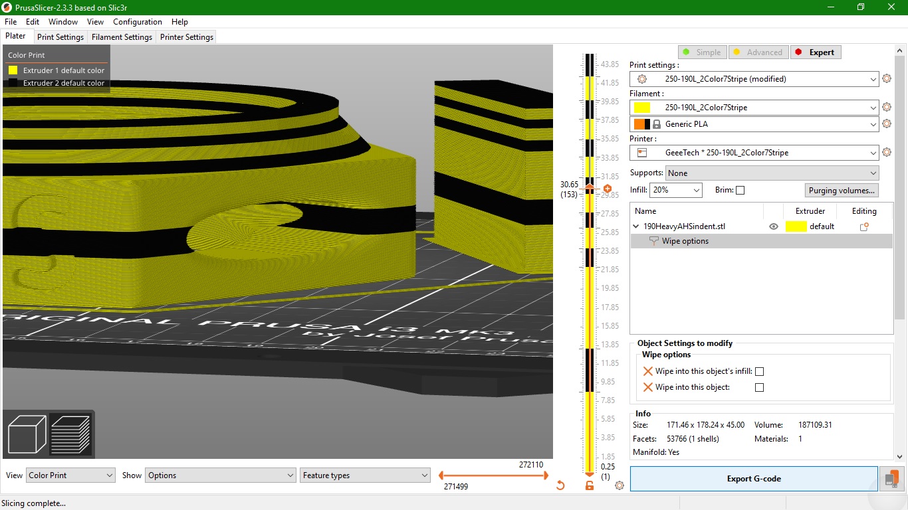Toggle the vertical slider lock icon
This screenshot has height=510, width=908.
tap(589, 485)
